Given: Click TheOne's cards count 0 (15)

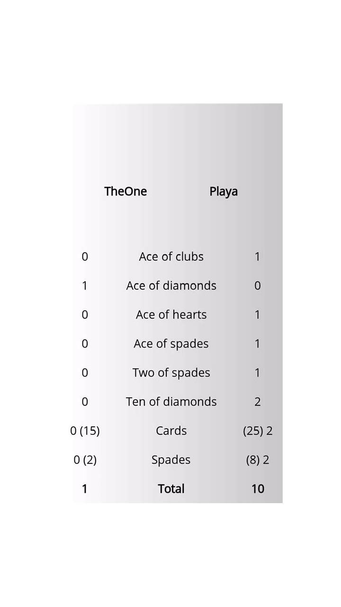Looking at the screenshot, I should (x=85, y=431).
